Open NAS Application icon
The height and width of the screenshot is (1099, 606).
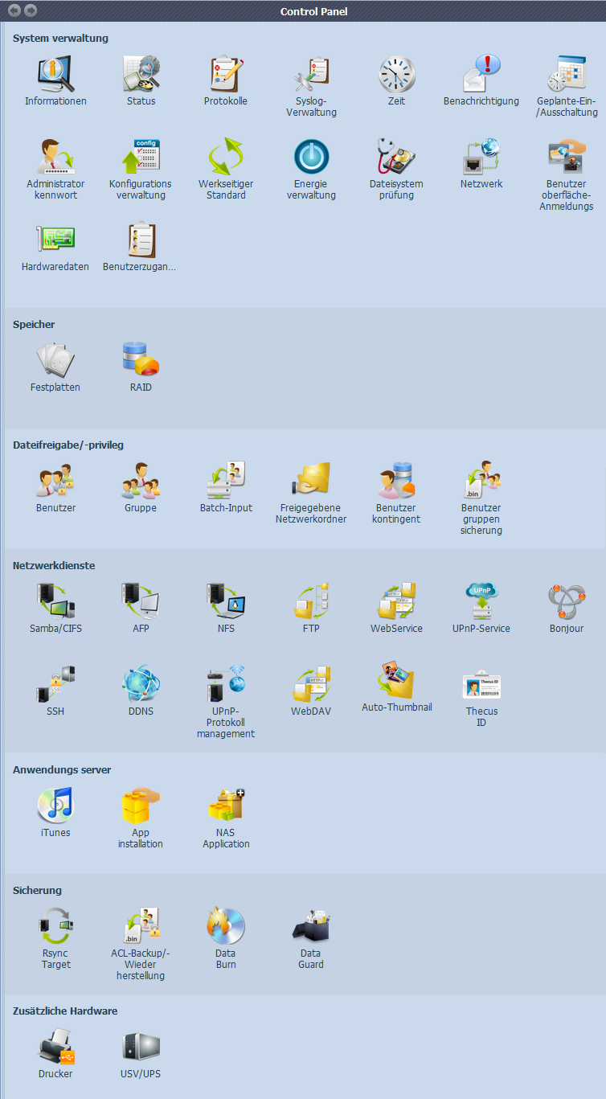point(226,806)
